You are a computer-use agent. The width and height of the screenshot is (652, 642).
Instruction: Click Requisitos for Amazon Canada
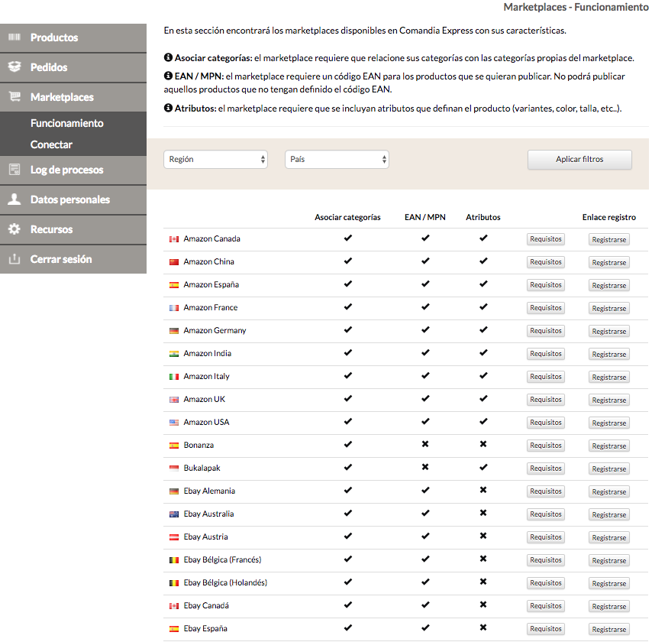pyautogui.click(x=546, y=239)
